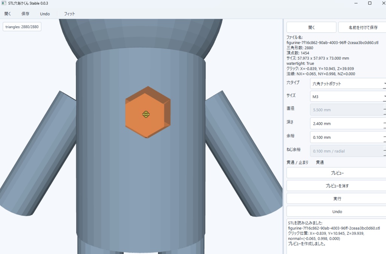Viewport: 386px width, 254px height.
Task: Click the 開く button in right panel
Action: (x=311, y=27)
